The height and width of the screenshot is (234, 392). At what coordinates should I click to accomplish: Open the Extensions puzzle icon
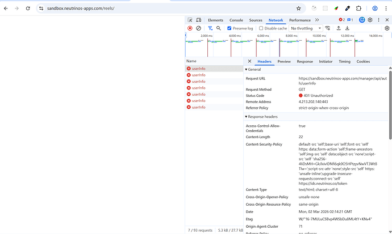tap(358, 8)
